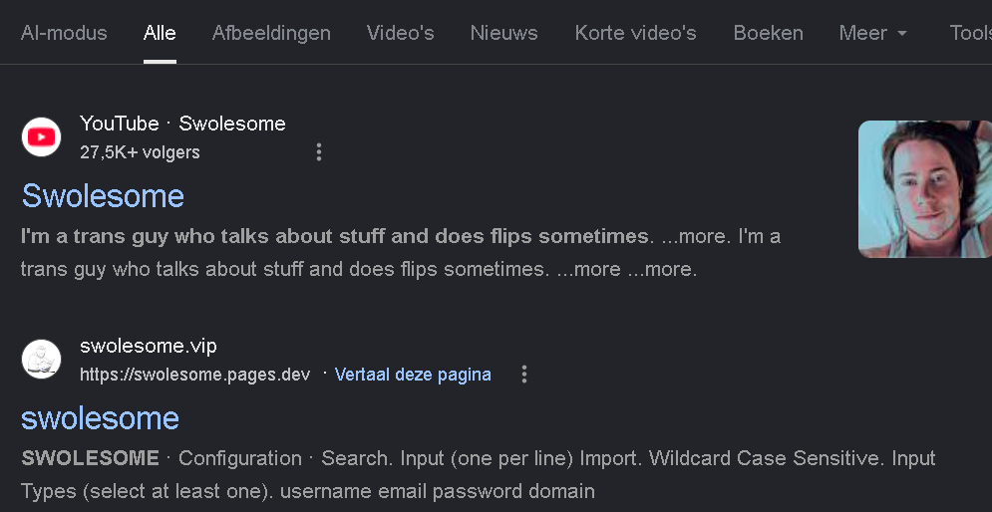Go to the Boeken tab
992x512 pixels.
768,33
